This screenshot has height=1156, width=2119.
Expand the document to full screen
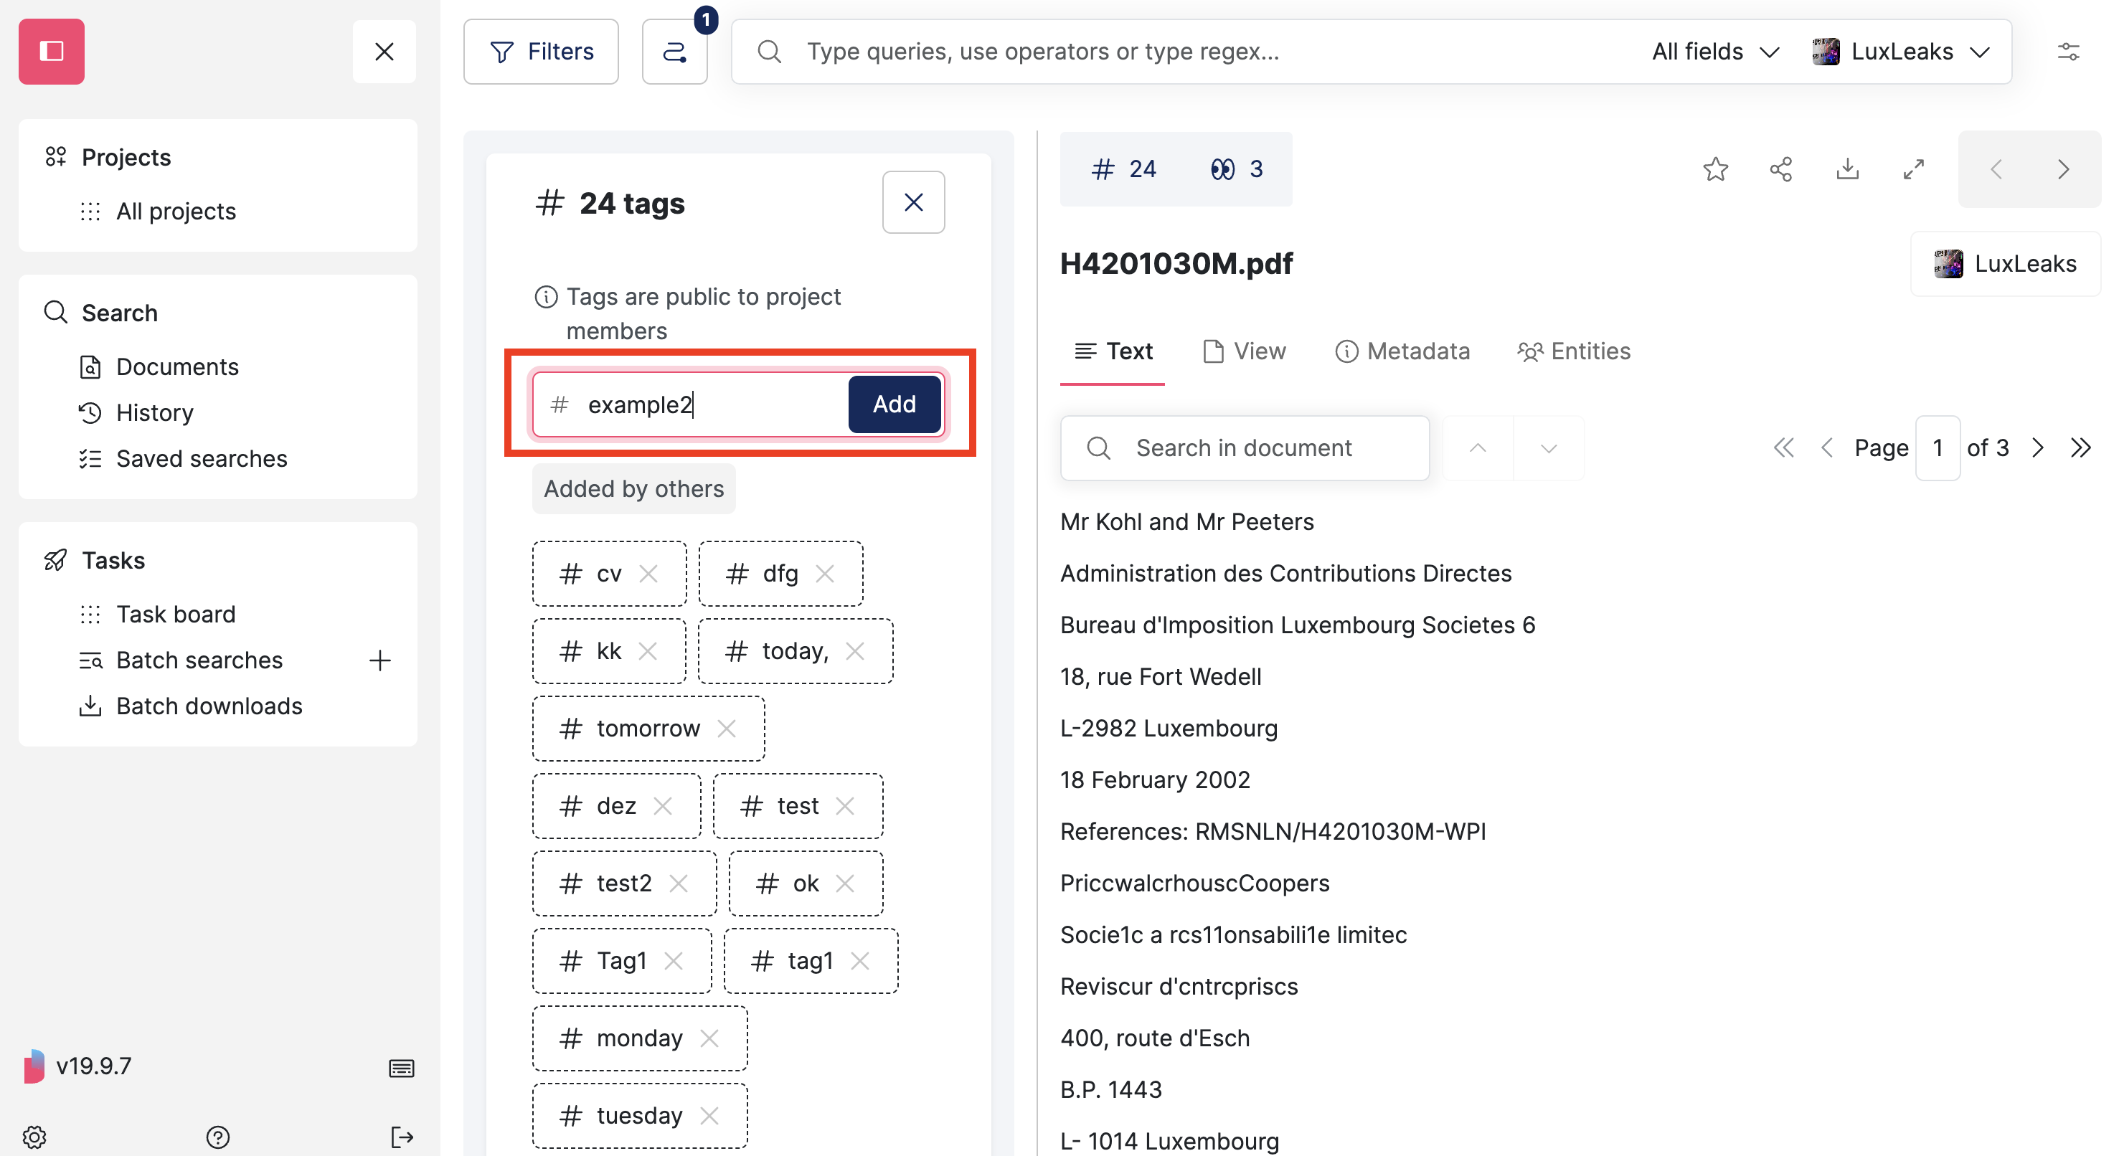click(1914, 169)
